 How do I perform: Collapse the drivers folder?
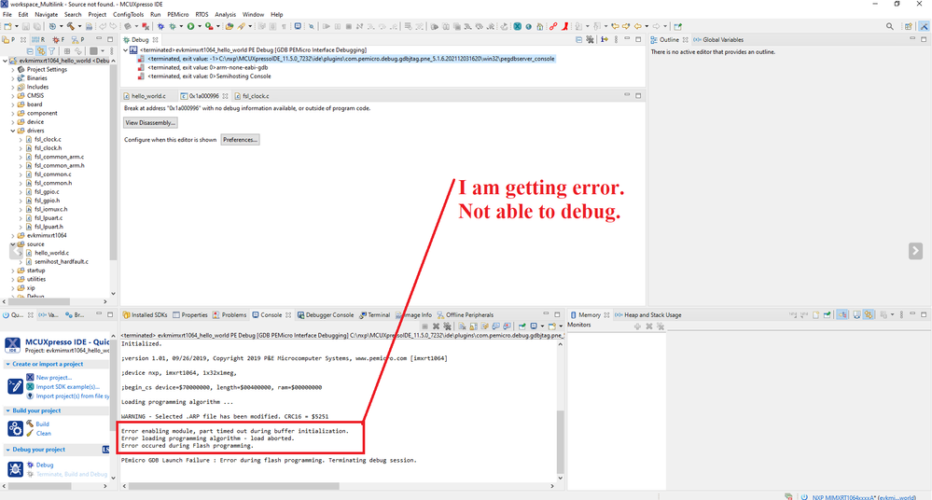click(13, 131)
